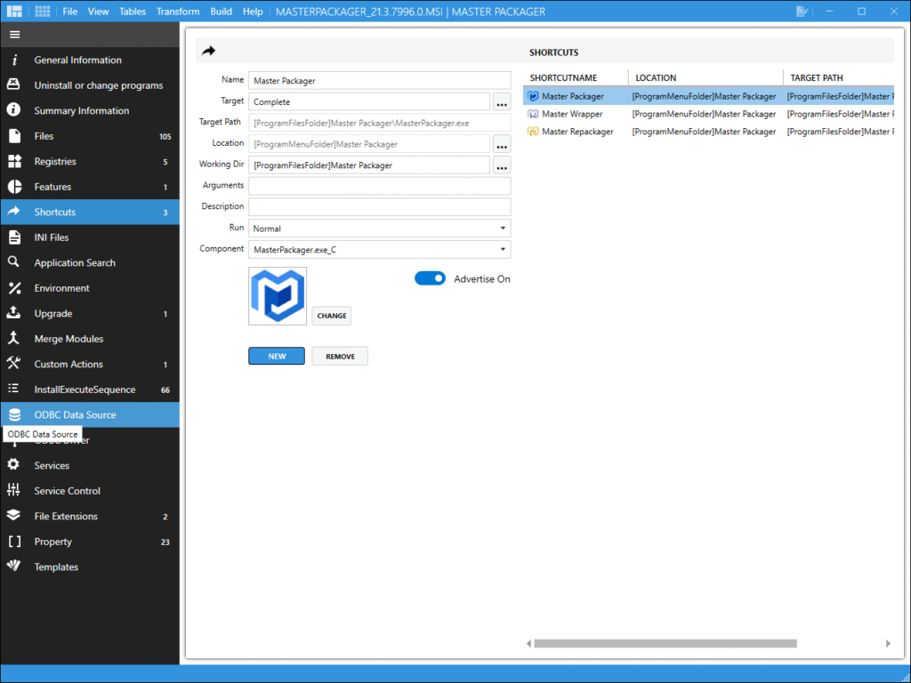Click the Files page icon in sidebar

pyautogui.click(x=14, y=136)
